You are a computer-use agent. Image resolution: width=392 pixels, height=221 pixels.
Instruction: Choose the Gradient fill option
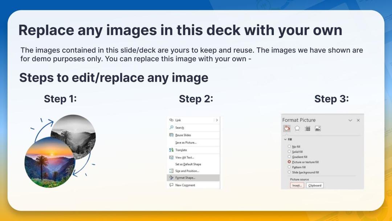[289, 157]
